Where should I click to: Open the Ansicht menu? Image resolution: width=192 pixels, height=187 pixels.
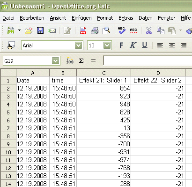[x=58, y=18]
